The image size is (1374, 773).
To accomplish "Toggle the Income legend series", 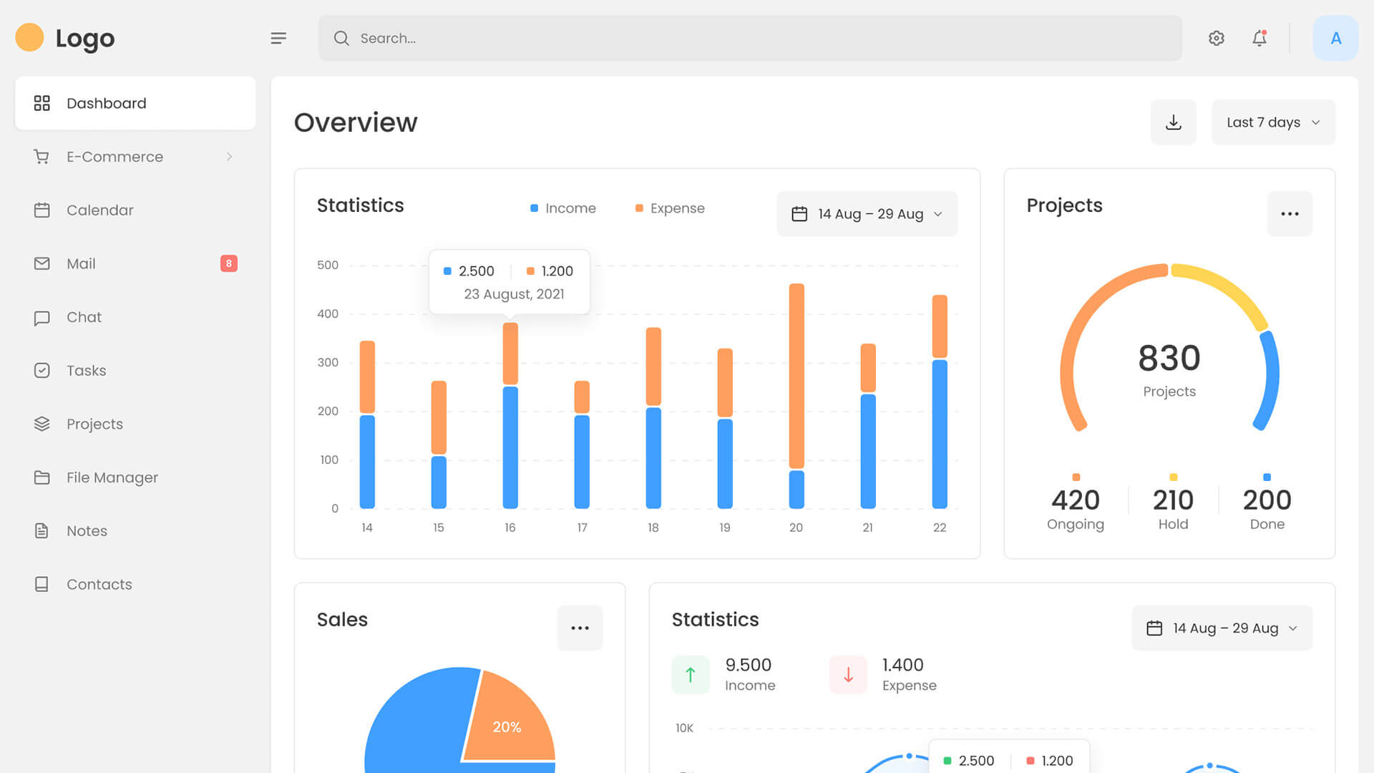I will [x=563, y=208].
